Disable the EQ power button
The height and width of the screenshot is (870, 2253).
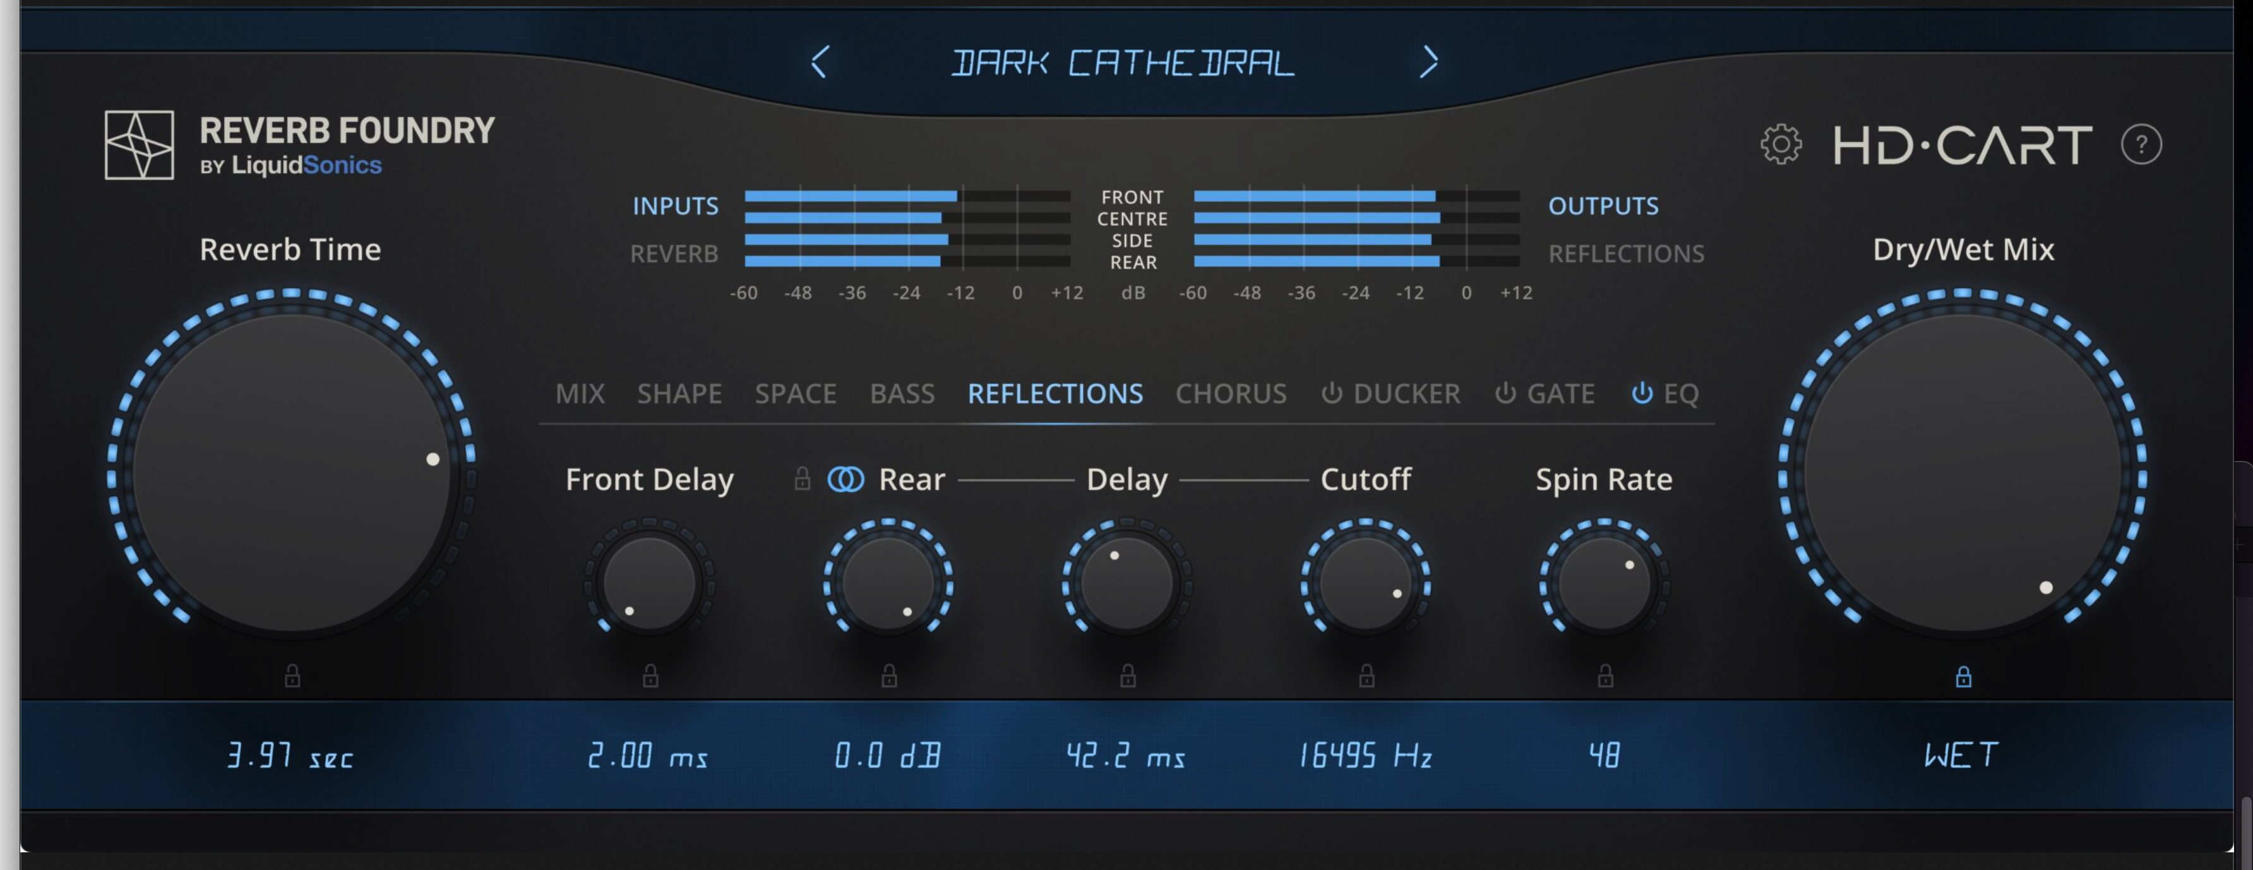coord(1642,393)
